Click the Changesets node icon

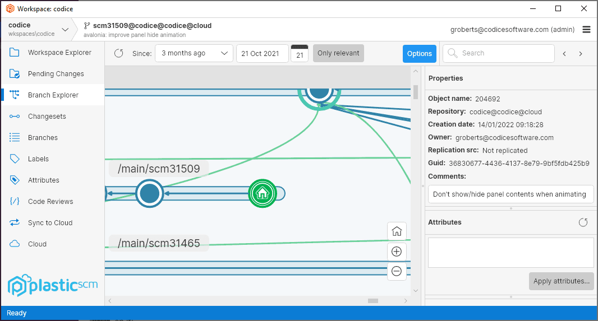(x=15, y=116)
